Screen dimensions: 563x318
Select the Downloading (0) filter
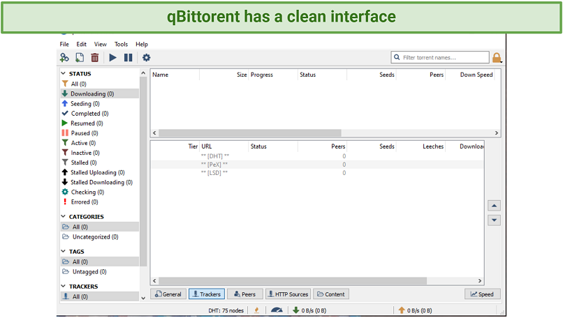[100, 93]
